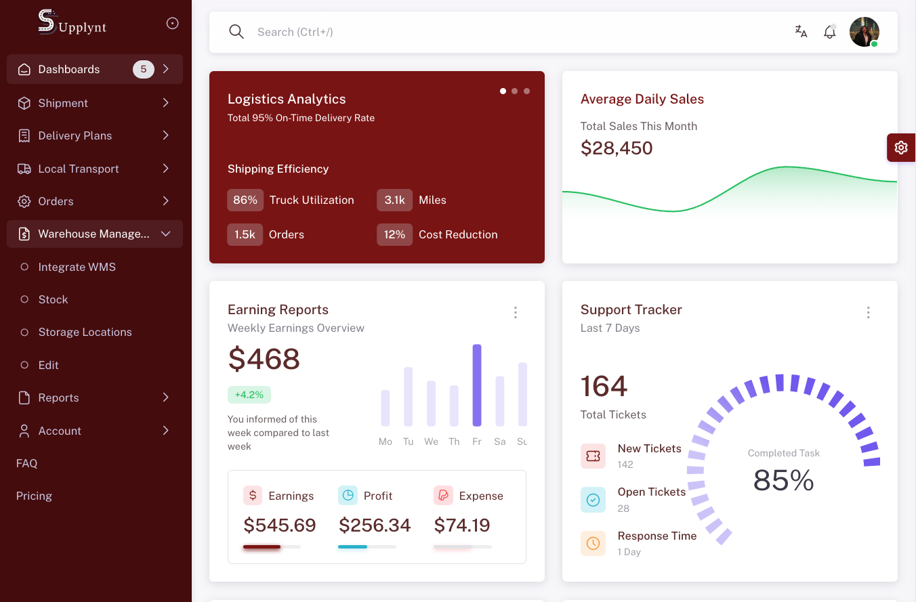This screenshot has width=916, height=602.
Task: Click the Account user icon
Action: 24,431
